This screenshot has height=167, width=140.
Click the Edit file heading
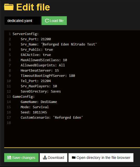pyautogui.click(x=33, y=7)
